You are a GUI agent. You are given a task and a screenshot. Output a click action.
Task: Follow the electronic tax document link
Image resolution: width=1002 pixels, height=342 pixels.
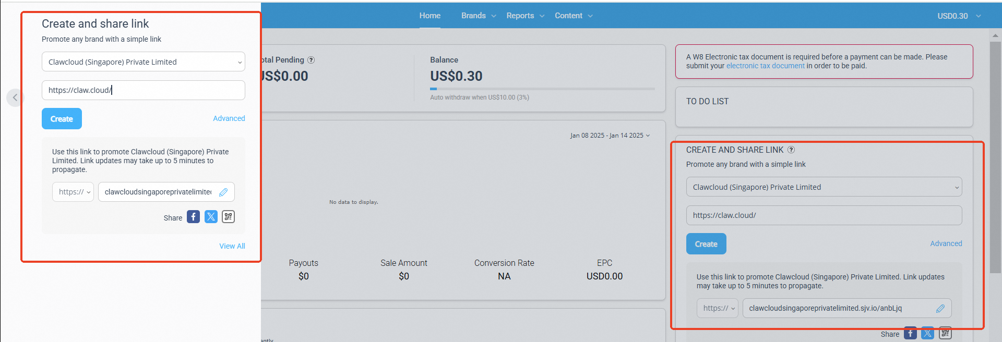[x=765, y=66]
